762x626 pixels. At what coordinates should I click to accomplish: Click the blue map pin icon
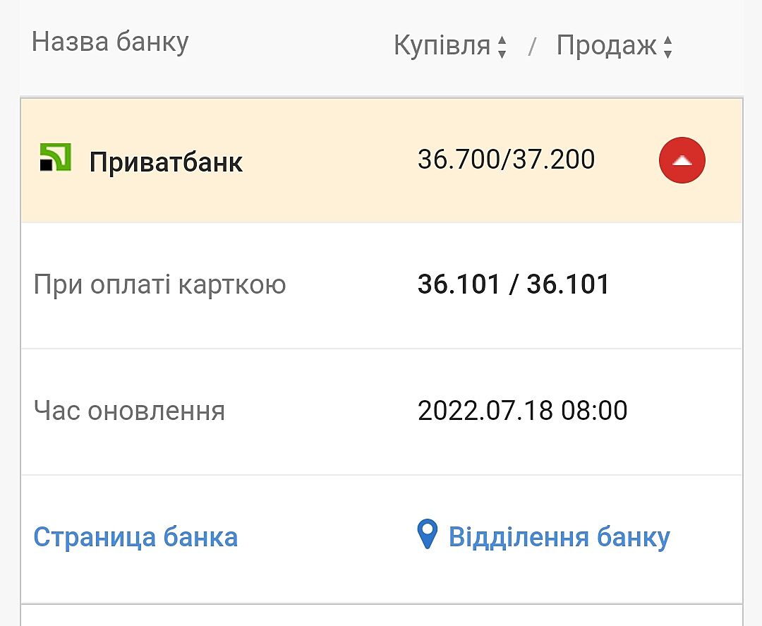(x=428, y=535)
